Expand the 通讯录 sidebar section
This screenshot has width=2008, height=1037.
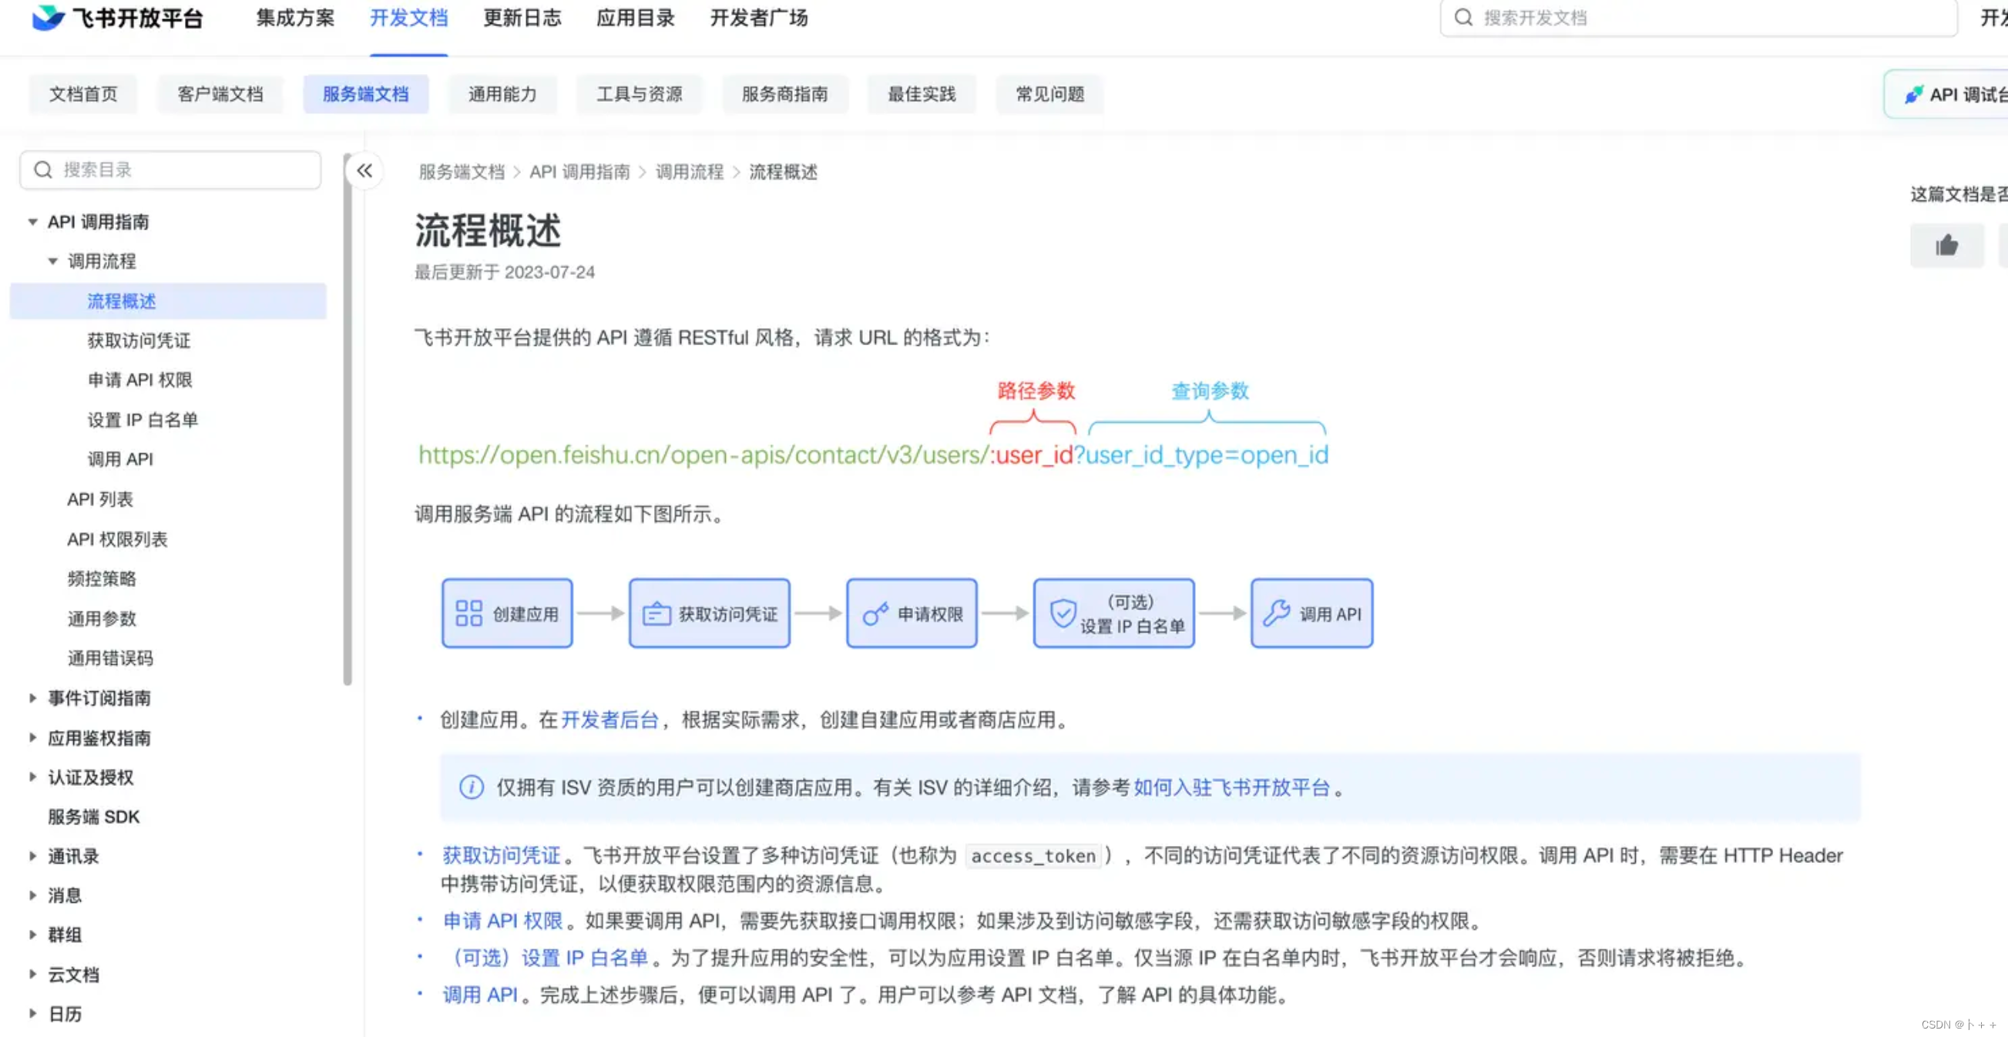(32, 856)
